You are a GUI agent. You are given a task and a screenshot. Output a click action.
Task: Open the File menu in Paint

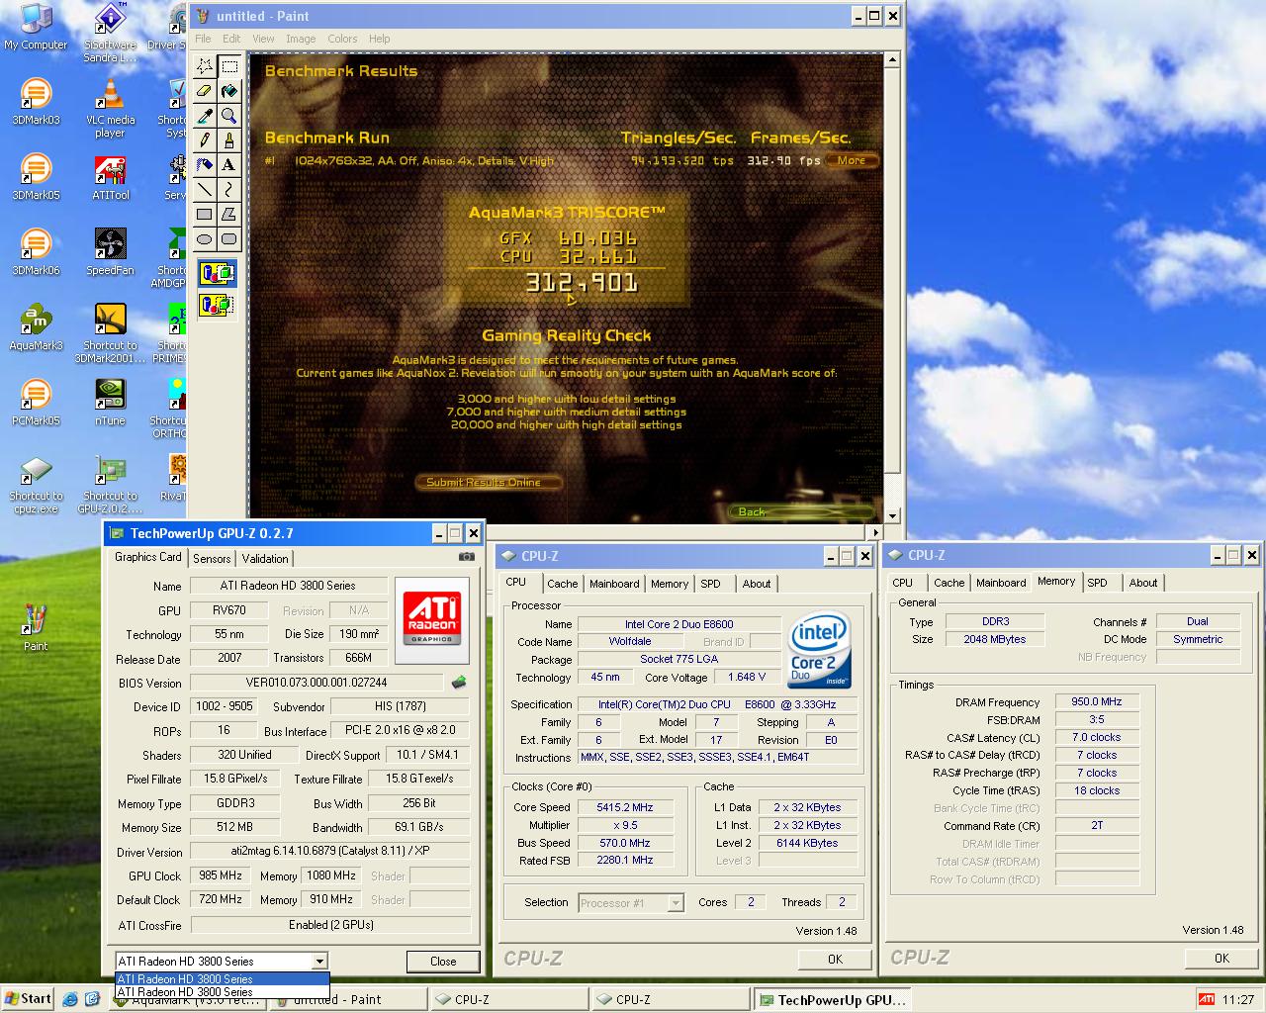[x=203, y=39]
